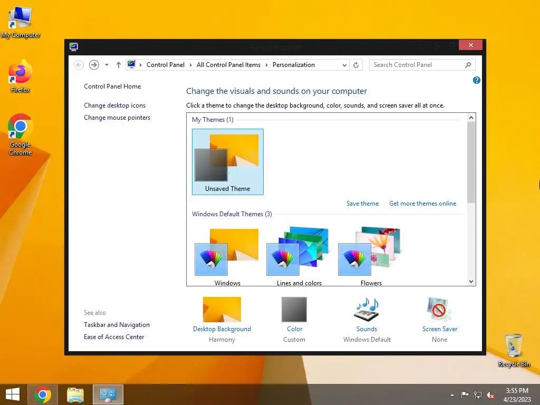This screenshot has width=540, height=405.
Task: Click Save theme link
Action: [x=362, y=204]
